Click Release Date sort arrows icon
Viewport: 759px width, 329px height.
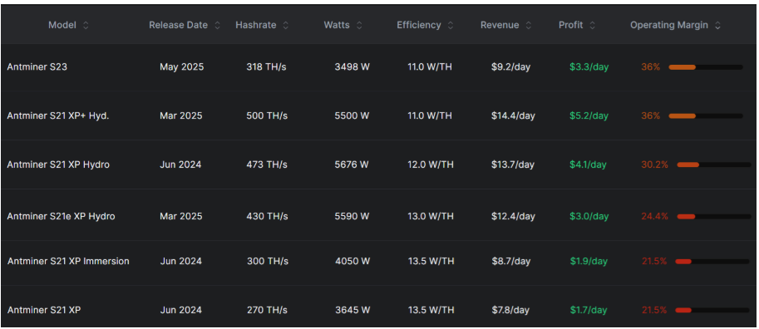(x=217, y=26)
